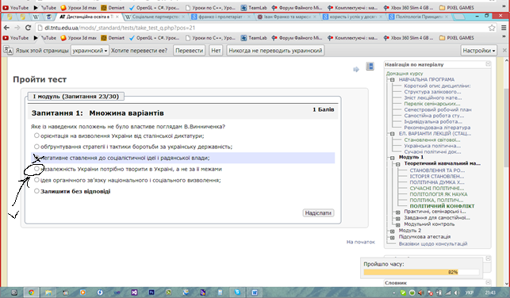Bookmark this page with the star icon
This screenshot has width=510, height=298.
(x=492, y=28)
